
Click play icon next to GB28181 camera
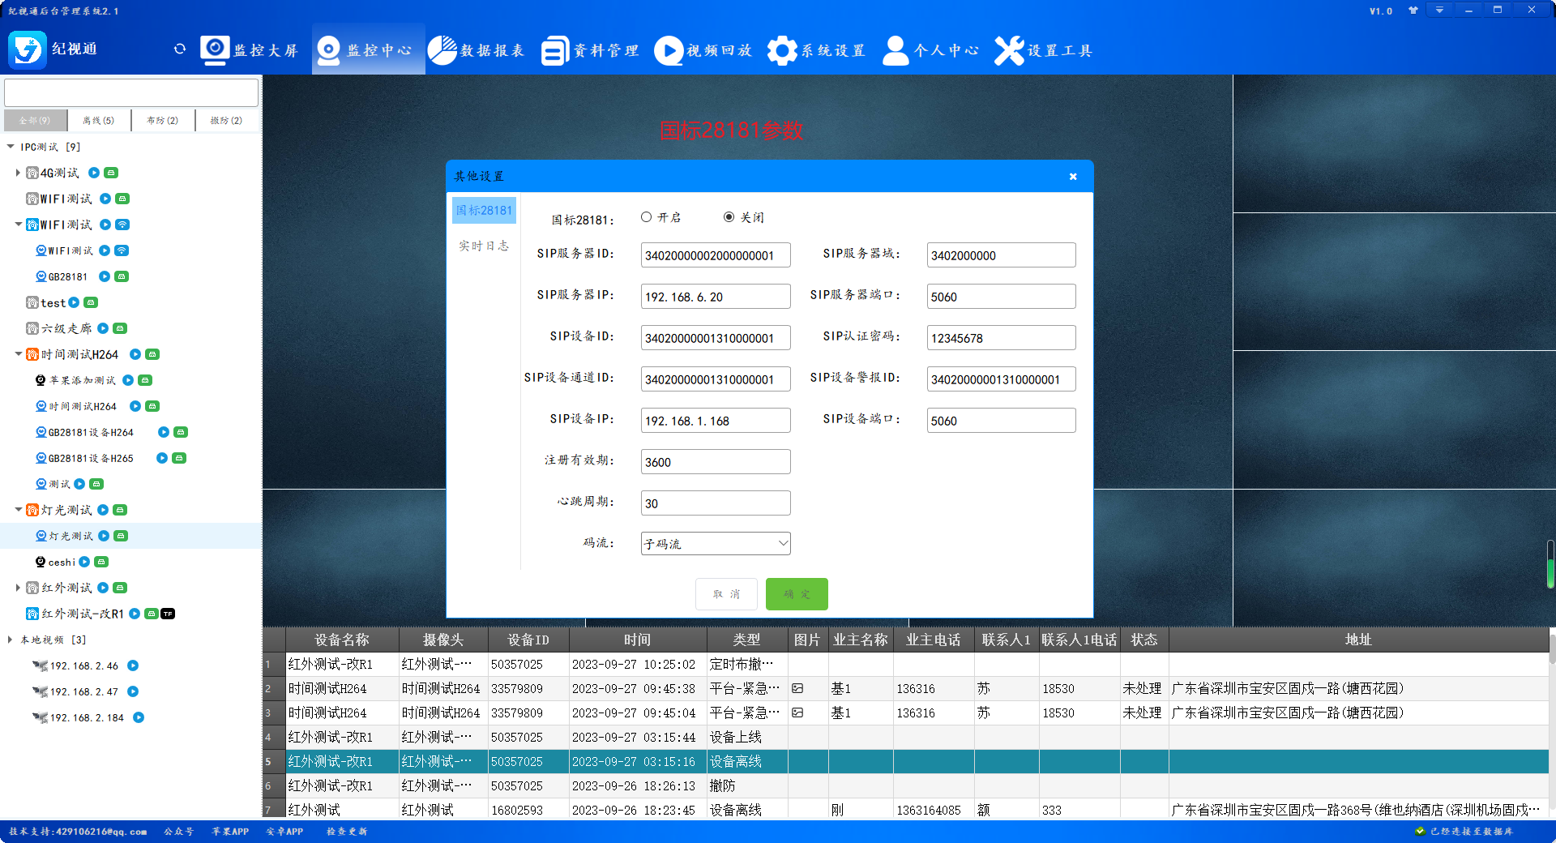(105, 276)
